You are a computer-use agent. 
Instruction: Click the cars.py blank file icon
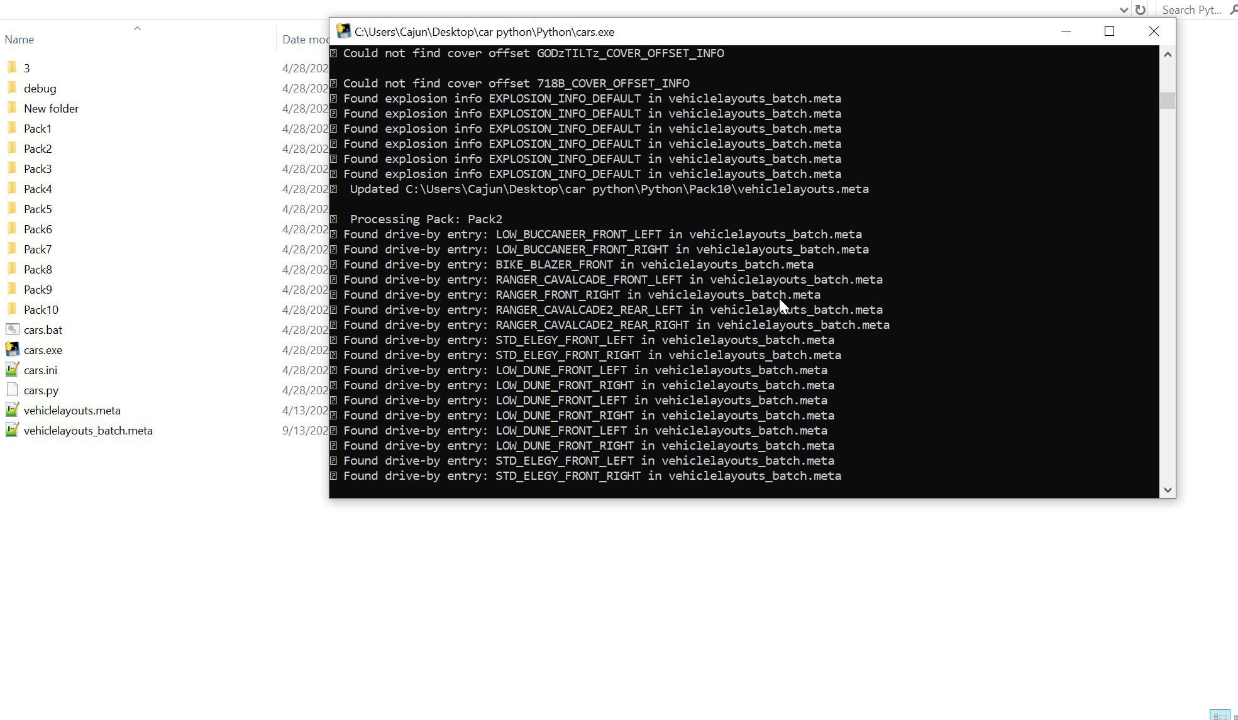point(12,390)
